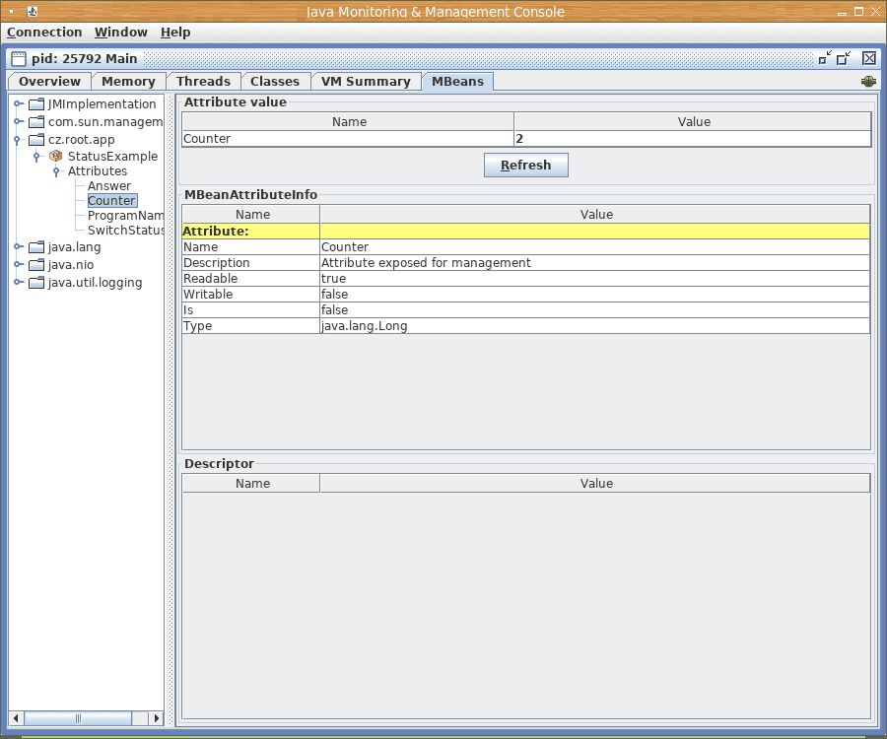The image size is (887, 739).
Task: Expand the JMImplementation tree node
Action: [18, 104]
